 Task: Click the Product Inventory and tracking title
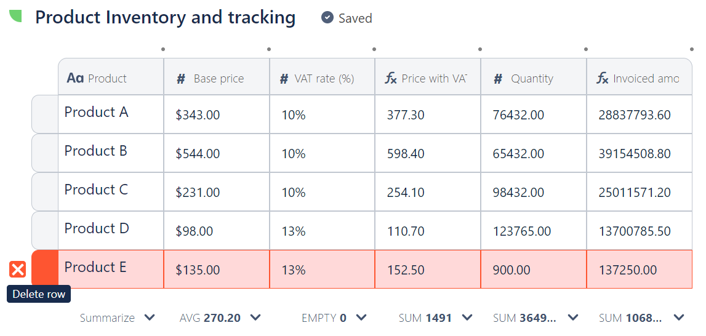165,17
